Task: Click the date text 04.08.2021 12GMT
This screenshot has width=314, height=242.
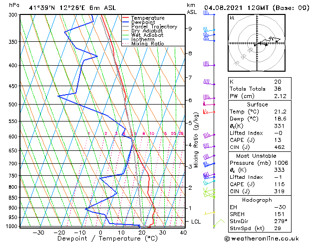Action: click(x=236, y=8)
